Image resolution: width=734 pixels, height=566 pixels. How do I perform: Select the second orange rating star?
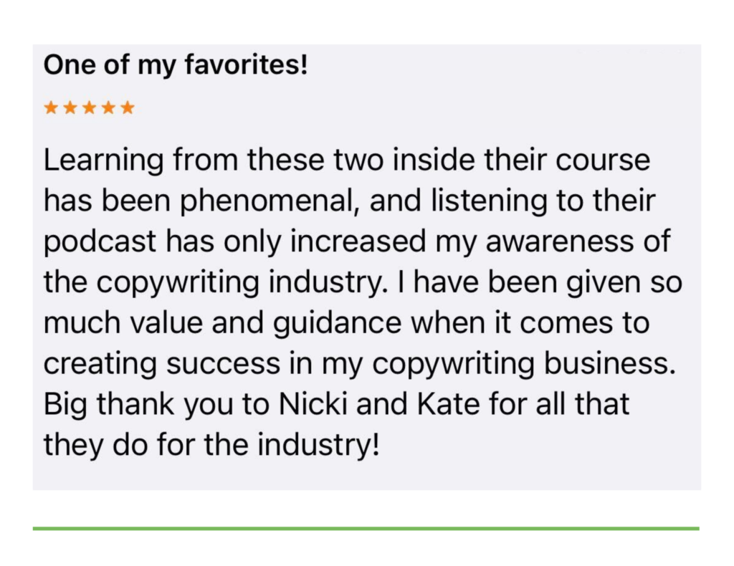70,107
